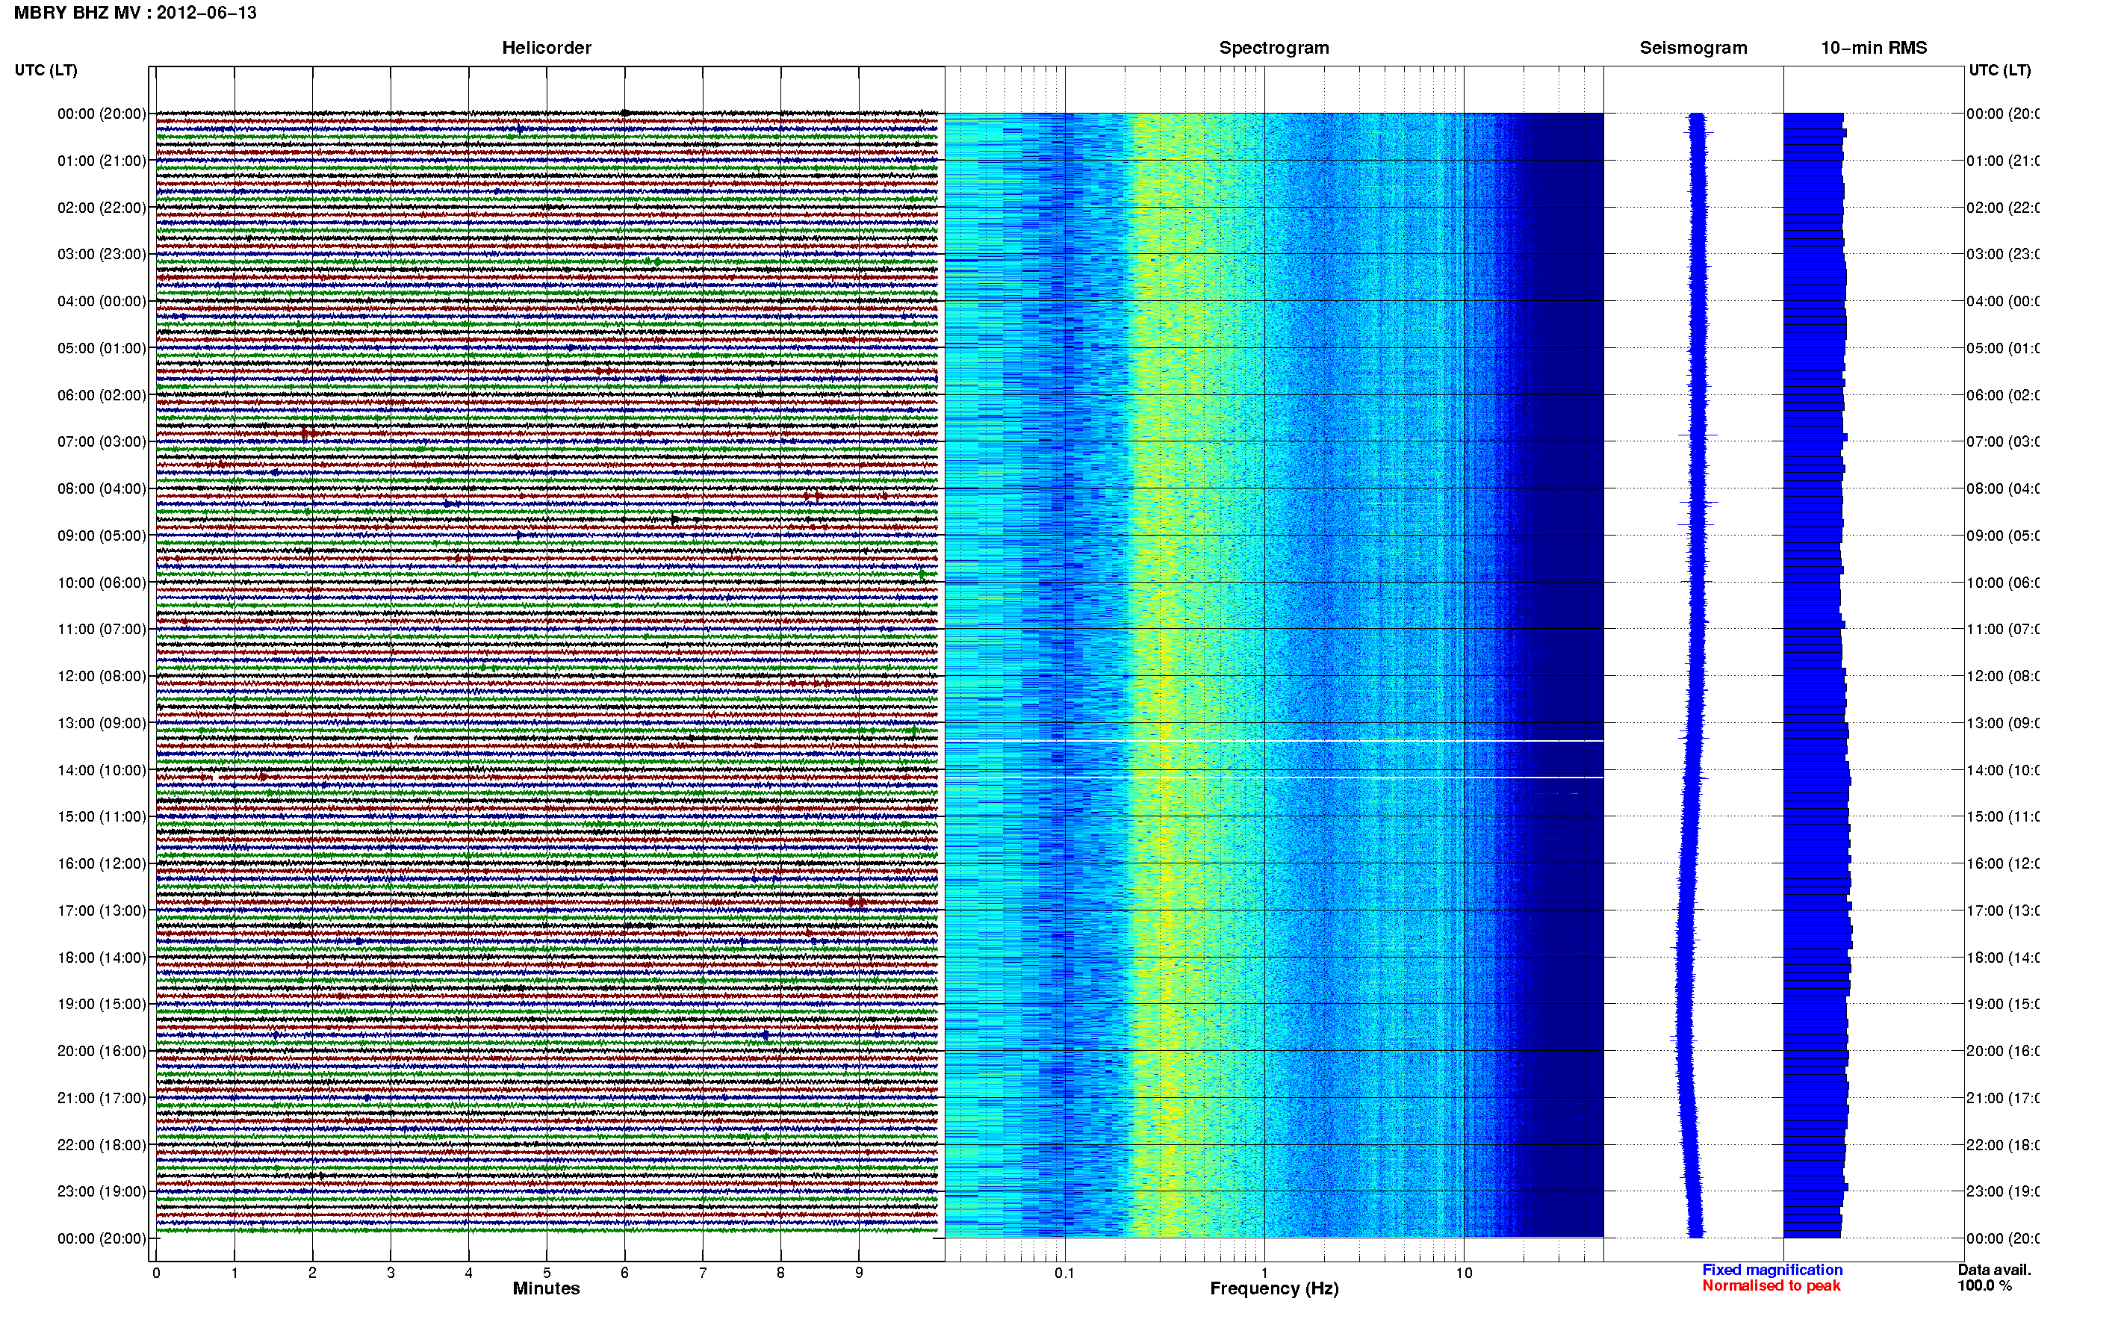Viewport: 2124px width, 1328px height.
Task: Click the title 'MBRY BHZ MV : 2012-06-13'
Action: tap(135, 13)
